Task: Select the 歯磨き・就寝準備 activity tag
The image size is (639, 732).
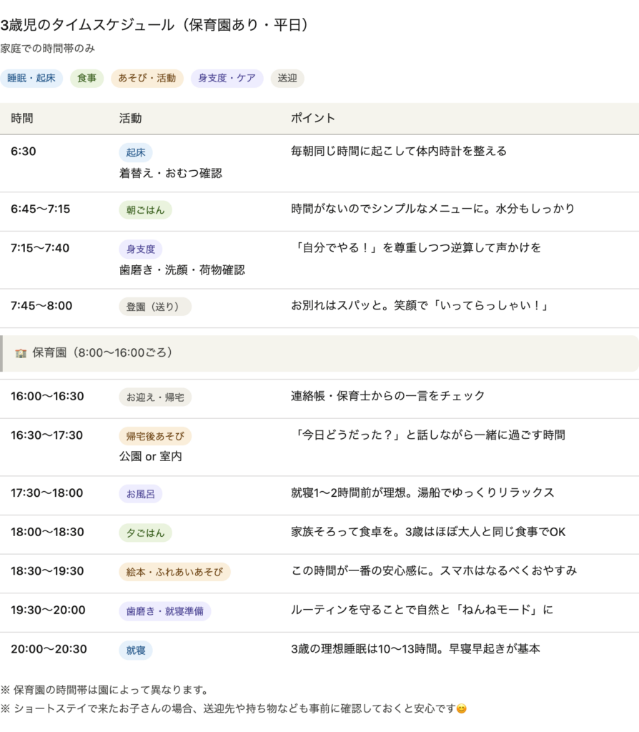Action: tap(164, 611)
